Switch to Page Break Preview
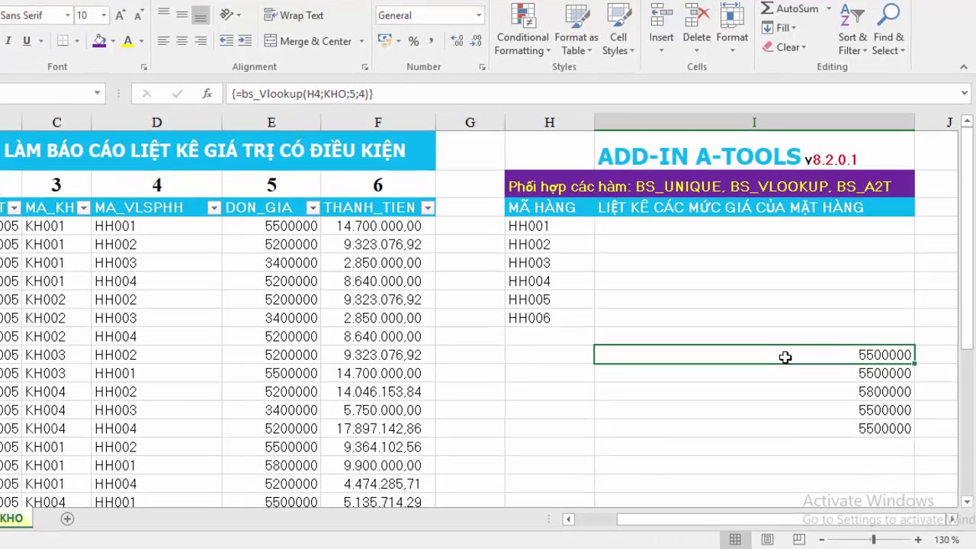 (x=798, y=540)
